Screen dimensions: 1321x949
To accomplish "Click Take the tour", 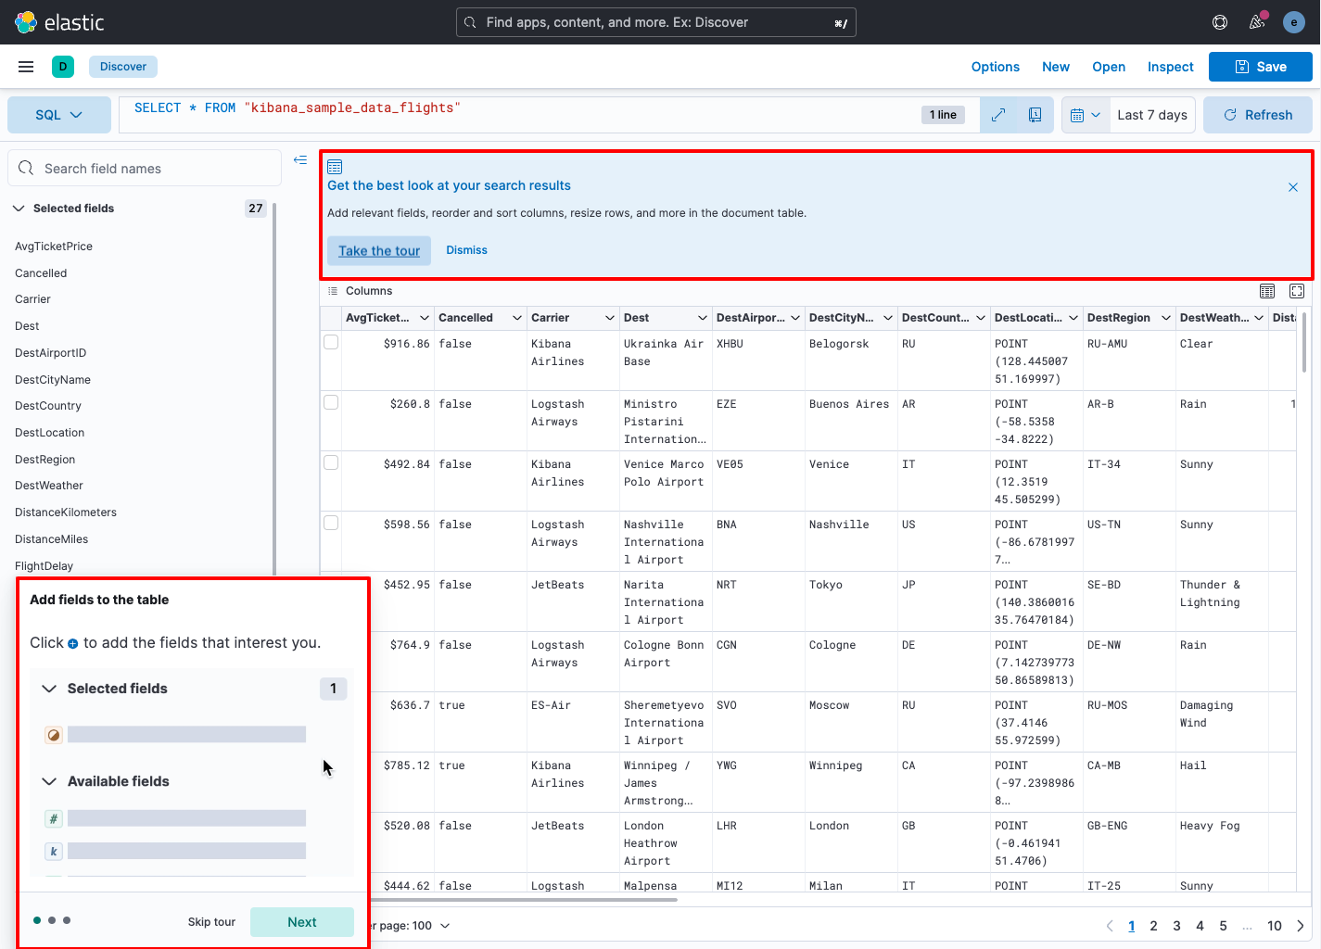I will [379, 251].
